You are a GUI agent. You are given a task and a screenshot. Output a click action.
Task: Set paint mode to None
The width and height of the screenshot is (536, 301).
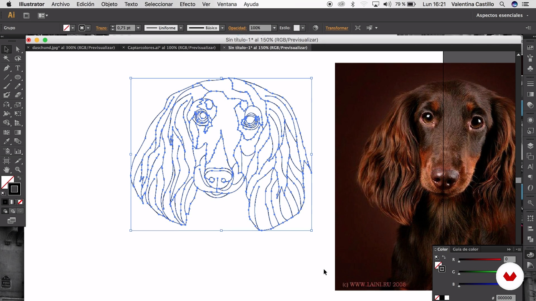(20, 202)
